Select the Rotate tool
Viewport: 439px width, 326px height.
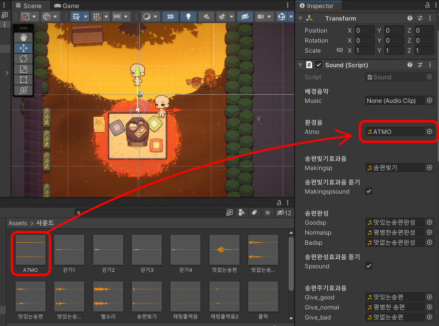point(24,59)
